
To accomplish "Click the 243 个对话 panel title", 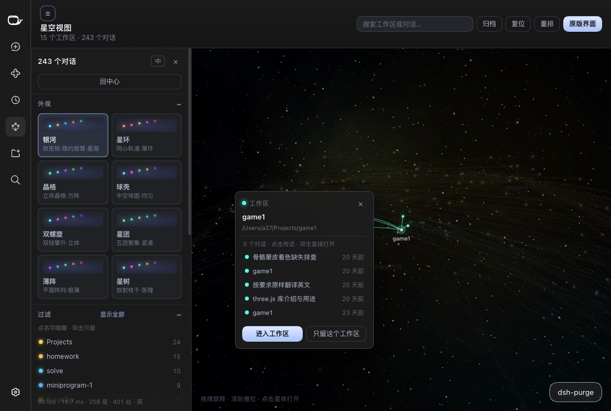I will click(x=57, y=61).
